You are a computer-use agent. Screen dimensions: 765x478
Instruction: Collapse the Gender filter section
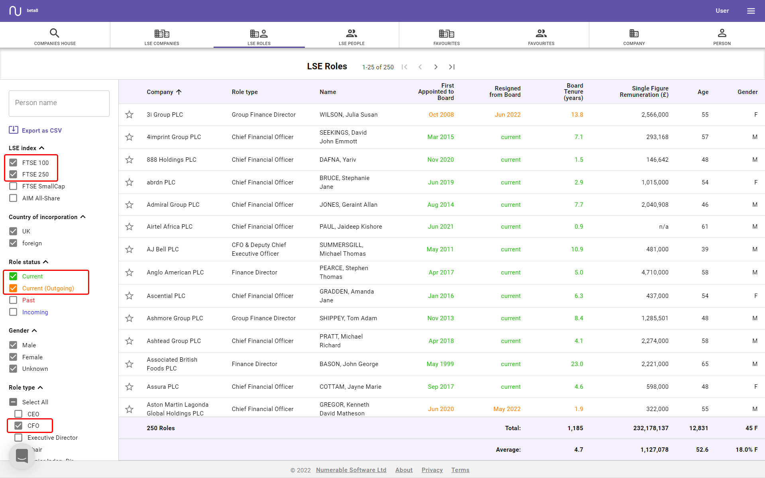click(34, 331)
